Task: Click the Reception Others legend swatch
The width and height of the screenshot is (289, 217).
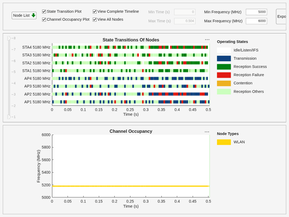Action: coord(224,92)
